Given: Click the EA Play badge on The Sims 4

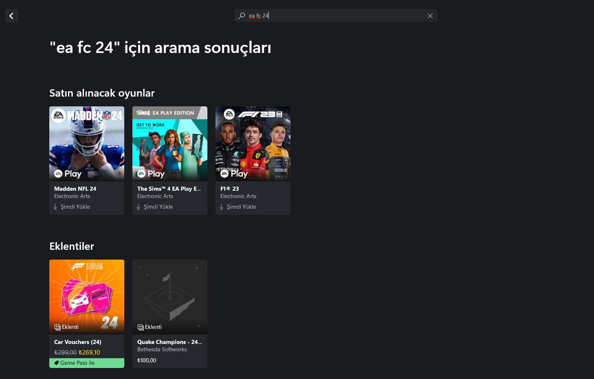Looking at the screenshot, I should pos(151,174).
